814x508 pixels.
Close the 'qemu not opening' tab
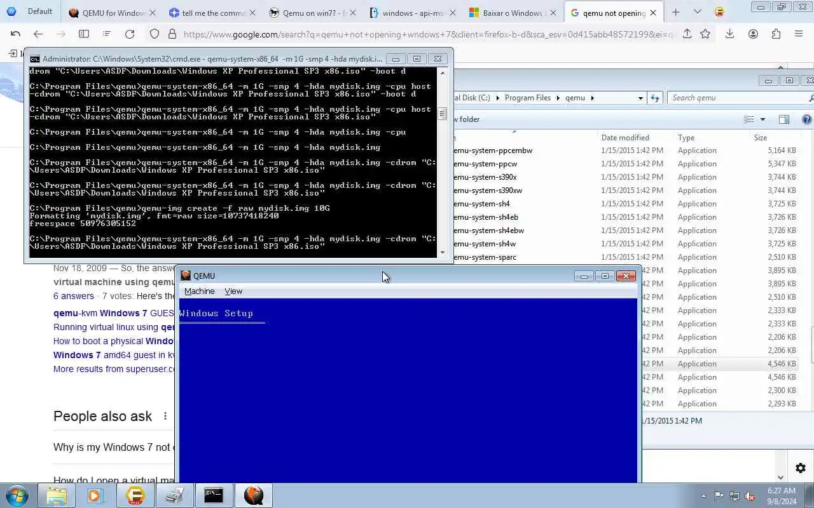click(652, 13)
